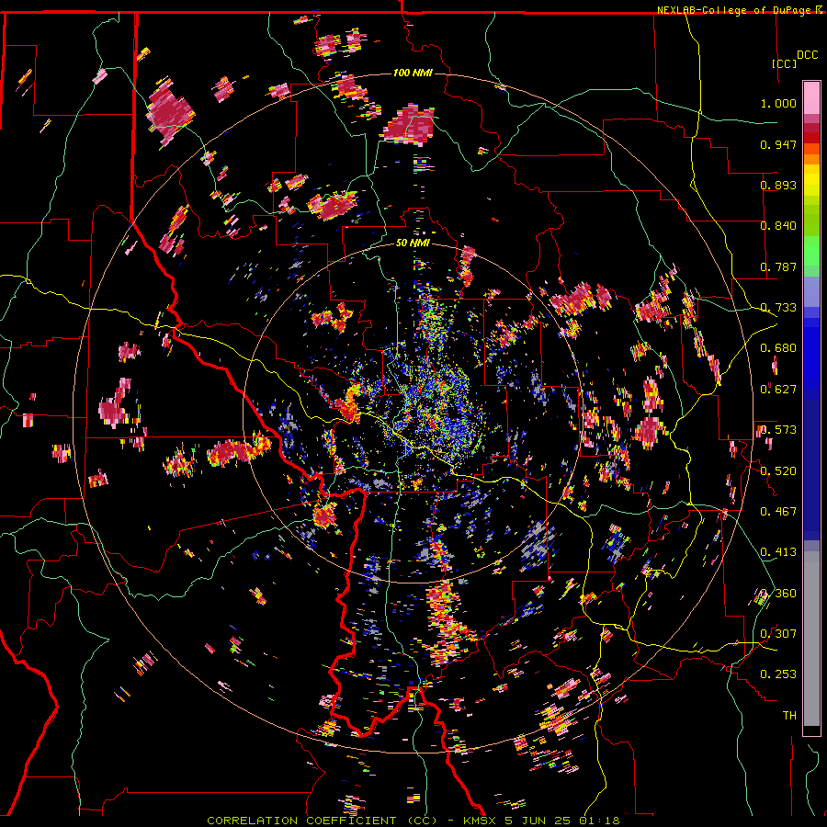Click the NEXLAB-College of DuPage label

point(733,10)
